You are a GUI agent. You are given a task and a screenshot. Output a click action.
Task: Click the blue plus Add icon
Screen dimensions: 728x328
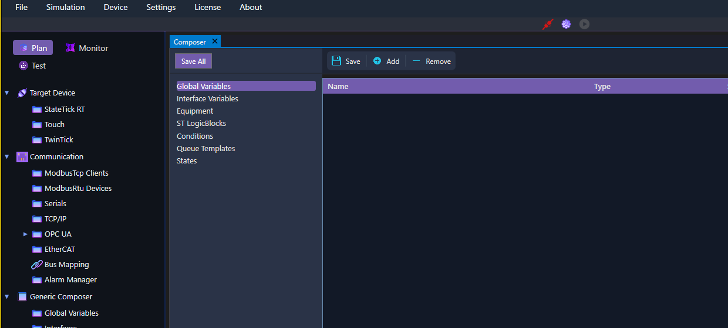pos(377,61)
